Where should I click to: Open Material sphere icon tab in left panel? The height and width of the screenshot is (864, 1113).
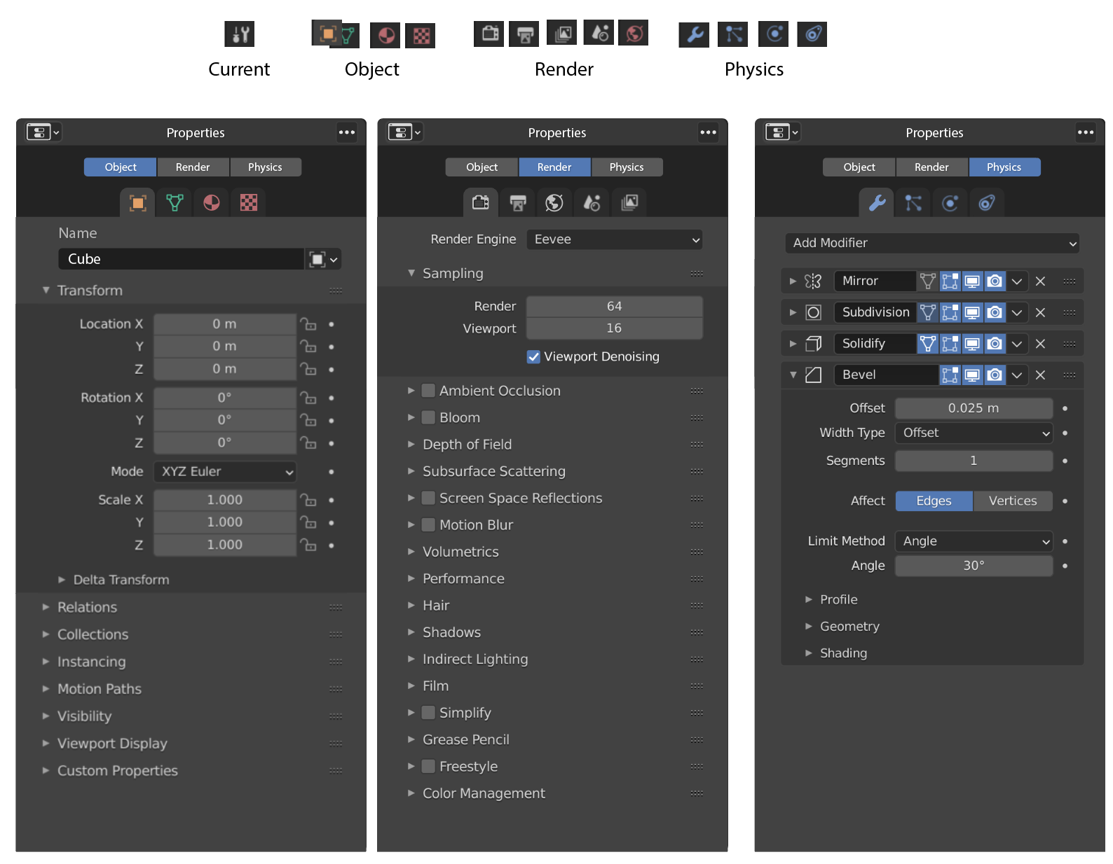click(212, 203)
